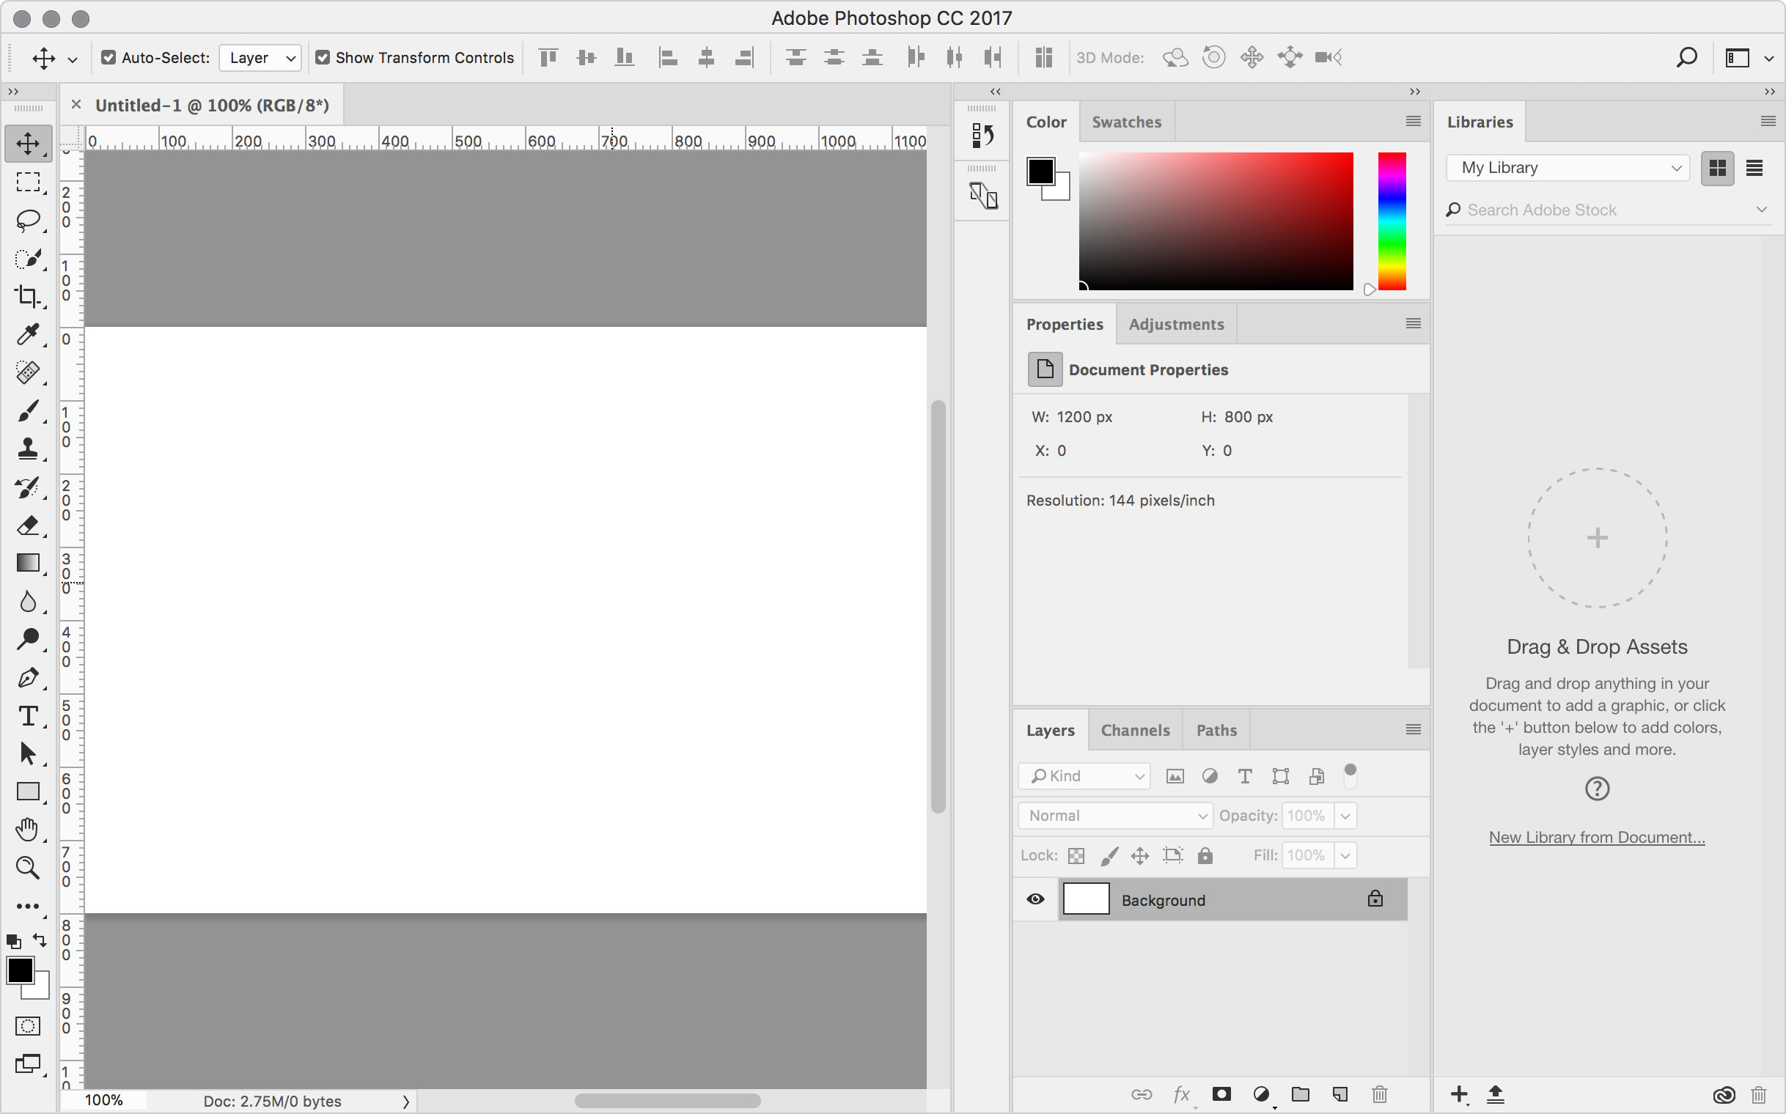Screen dimensions: 1786x1114
Task: Open Auto-Select Layer dropdown
Action: (260, 57)
